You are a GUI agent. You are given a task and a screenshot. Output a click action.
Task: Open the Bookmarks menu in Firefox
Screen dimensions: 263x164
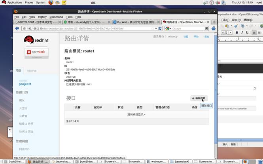click(56, 17)
